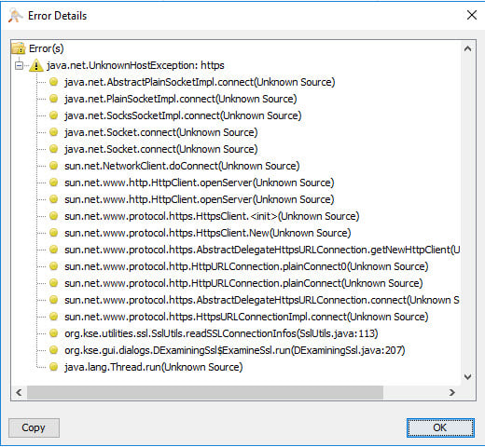Click the KeyStore Explorer icon in title bar

point(15,16)
